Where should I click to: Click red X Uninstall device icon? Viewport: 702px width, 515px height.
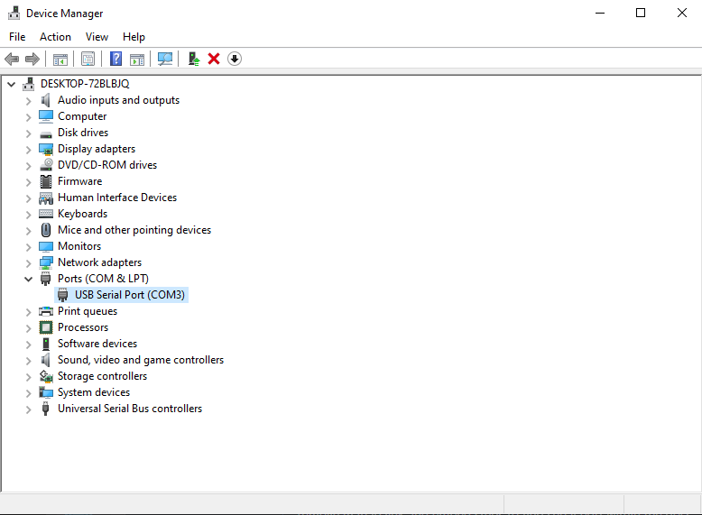coord(214,59)
